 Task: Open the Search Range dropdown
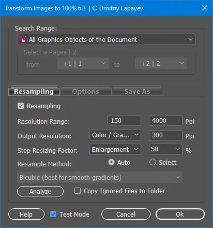click(x=106, y=39)
